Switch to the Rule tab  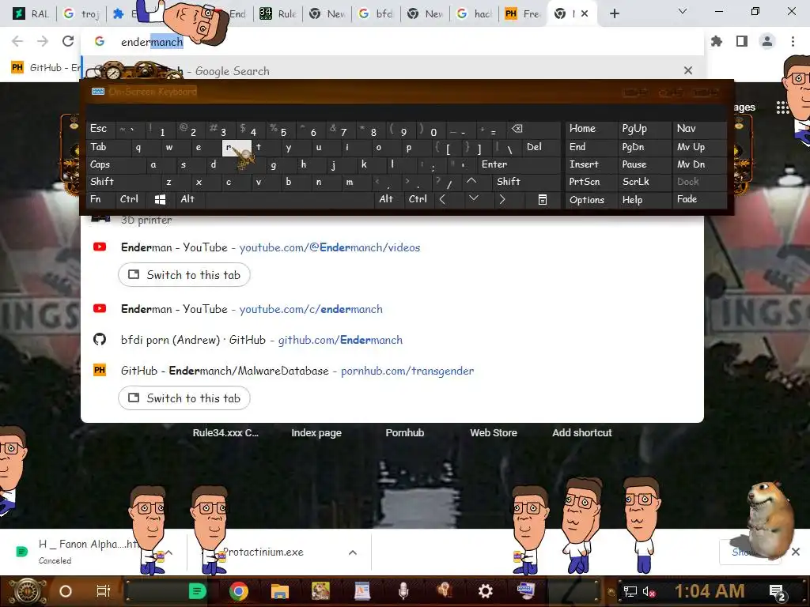coord(278,13)
